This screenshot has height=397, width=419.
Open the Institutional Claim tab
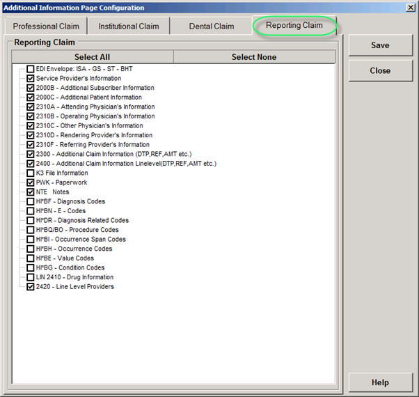pyautogui.click(x=129, y=26)
